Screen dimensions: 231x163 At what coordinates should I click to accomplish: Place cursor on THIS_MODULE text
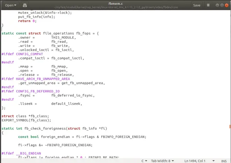(62, 37)
